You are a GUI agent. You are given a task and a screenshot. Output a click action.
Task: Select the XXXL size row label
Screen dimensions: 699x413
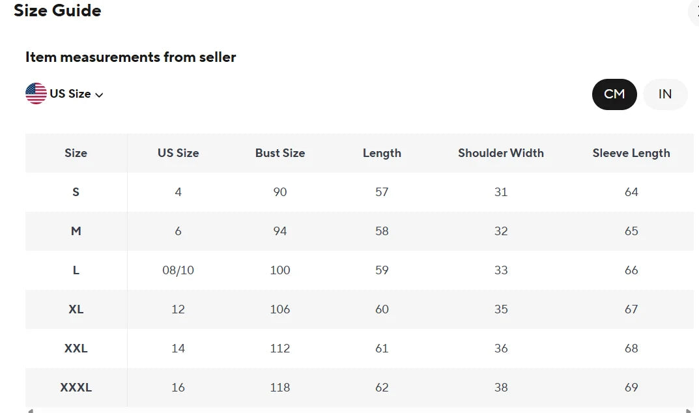tap(76, 388)
